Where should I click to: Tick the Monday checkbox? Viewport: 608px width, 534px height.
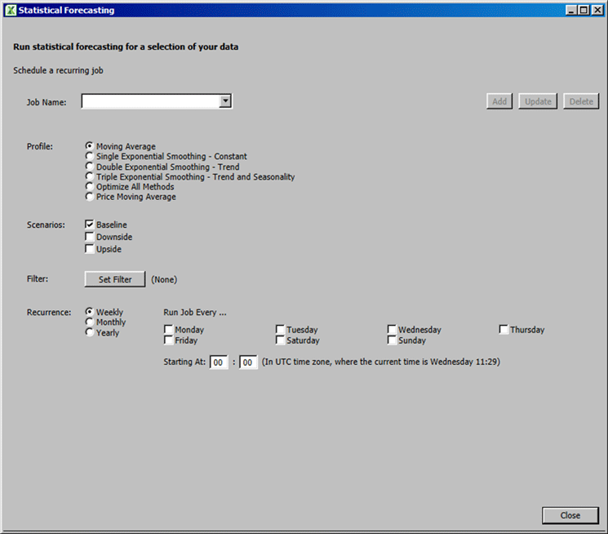(x=169, y=330)
